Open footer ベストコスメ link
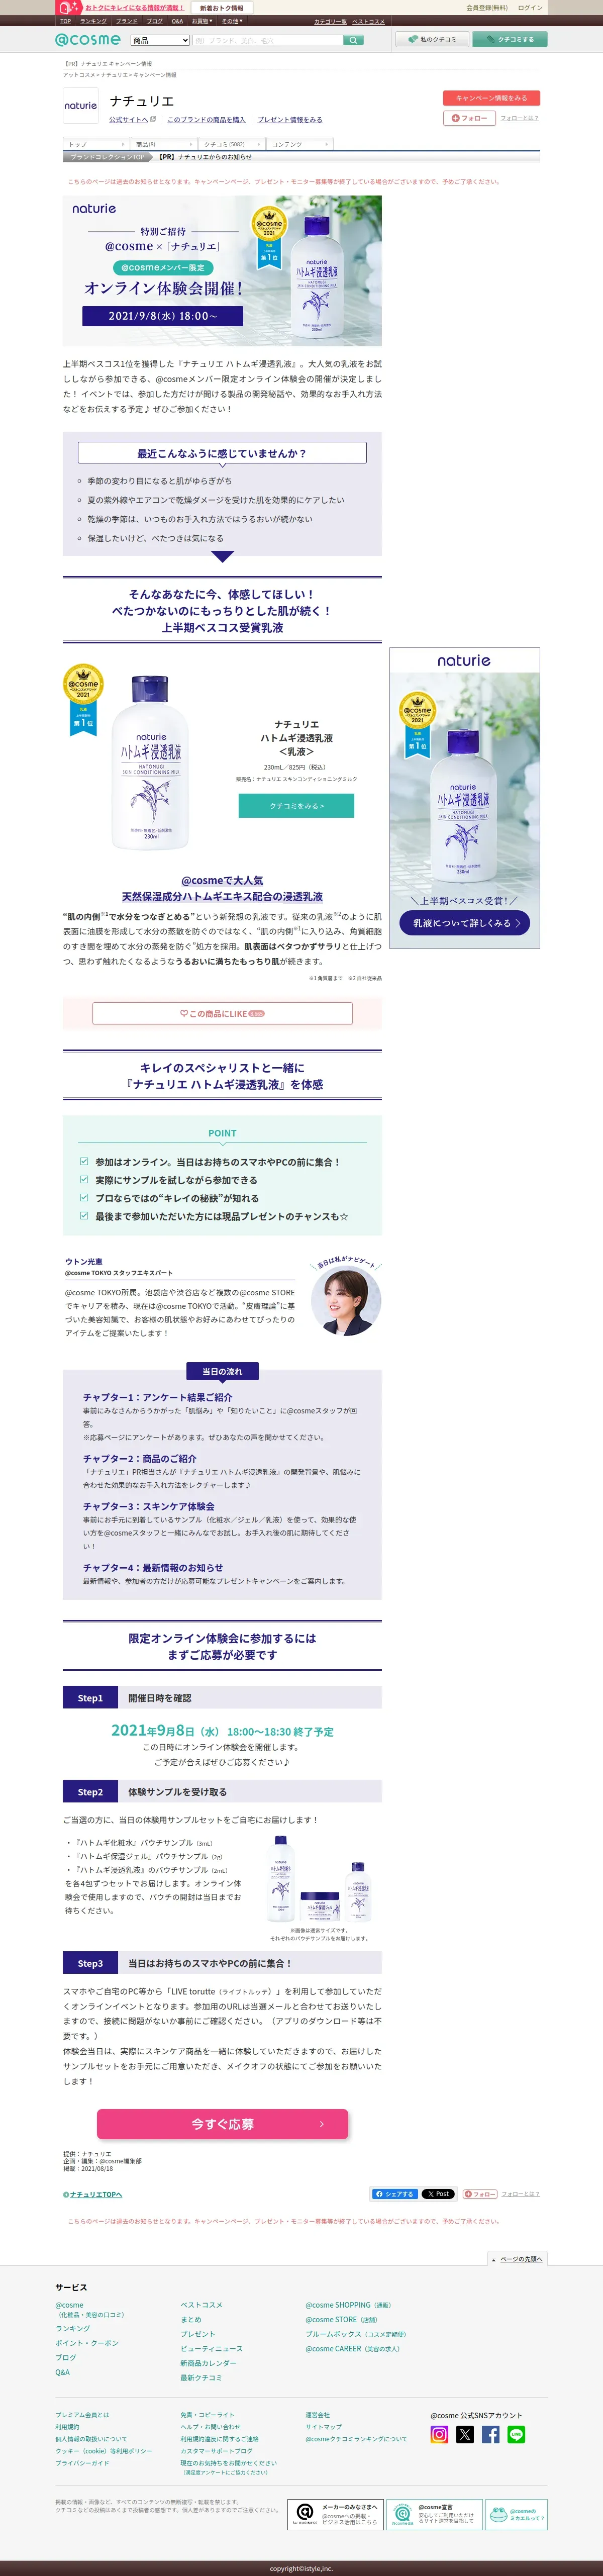Viewport: 603px width, 2576px height. 202,2304
